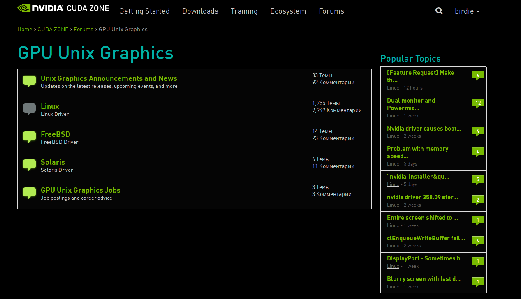Click the Unix Graphics Announcements speech bubble icon
Viewport: 521px width, 299px height.
[x=29, y=82]
